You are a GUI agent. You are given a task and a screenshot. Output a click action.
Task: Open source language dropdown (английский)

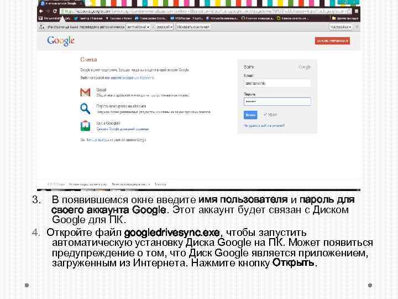138,27
